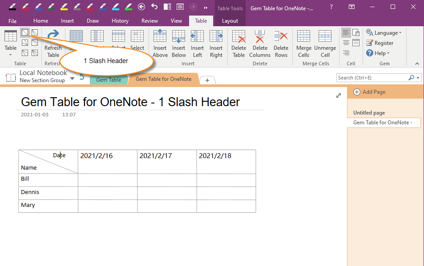
Task: Click inside the Search box
Action: 374,77
